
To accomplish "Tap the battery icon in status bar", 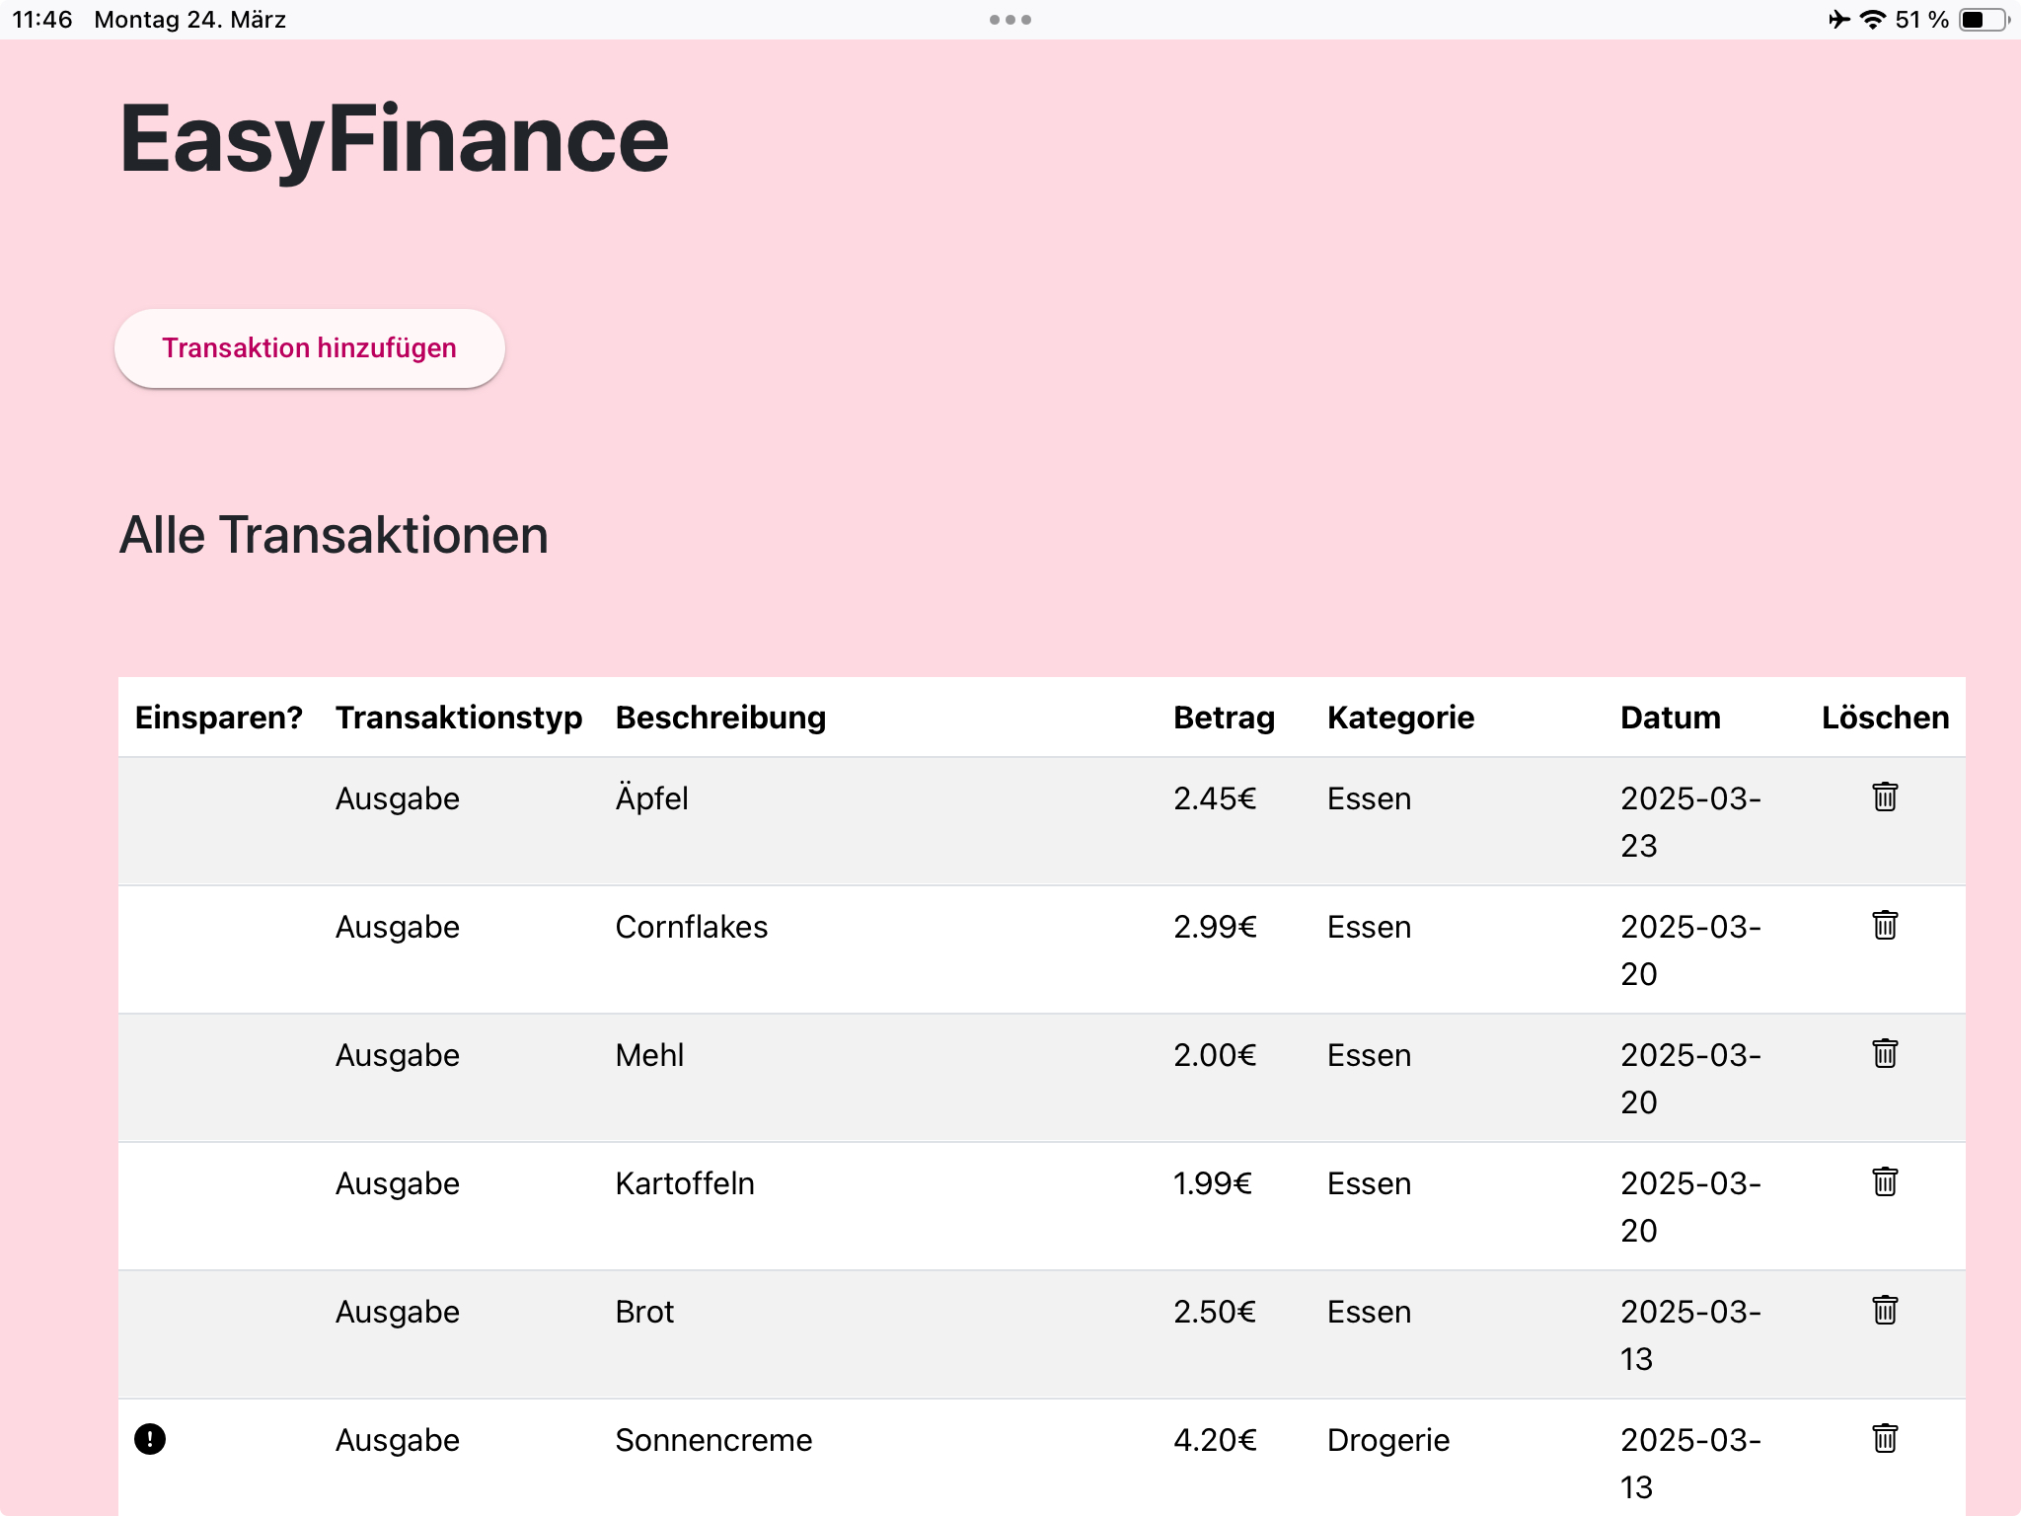I will click(x=1983, y=20).
